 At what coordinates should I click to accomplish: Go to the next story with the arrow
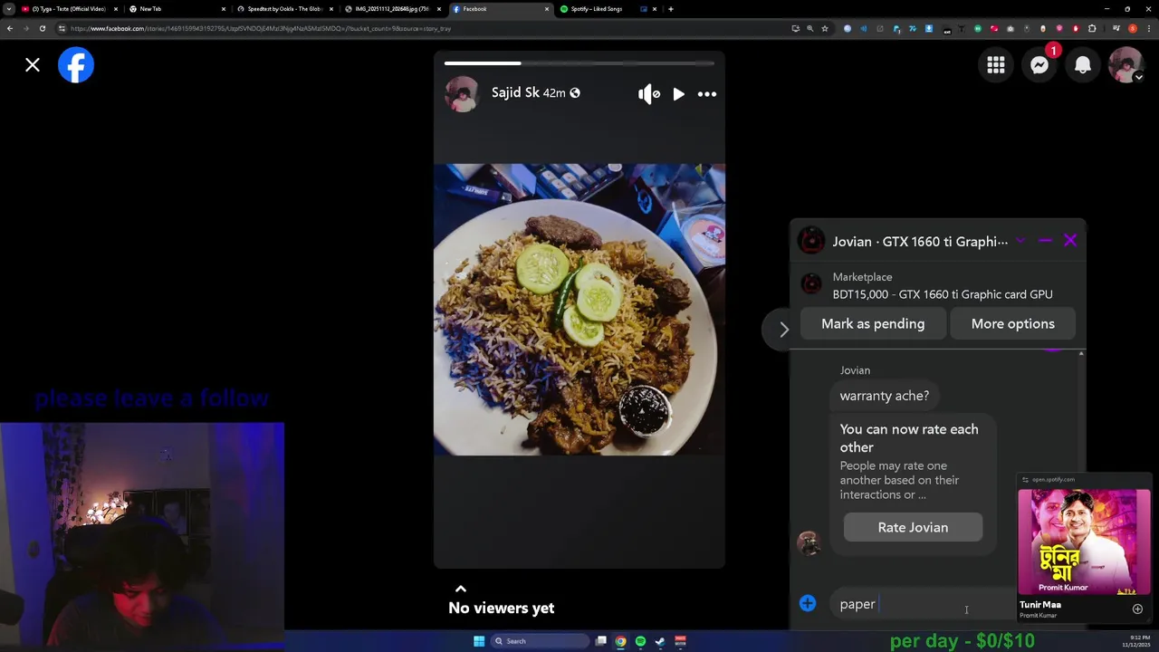784,330
